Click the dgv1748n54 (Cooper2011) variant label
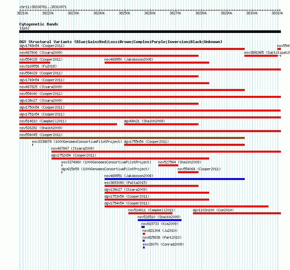 pyautogui.click(x=42, y=46)
